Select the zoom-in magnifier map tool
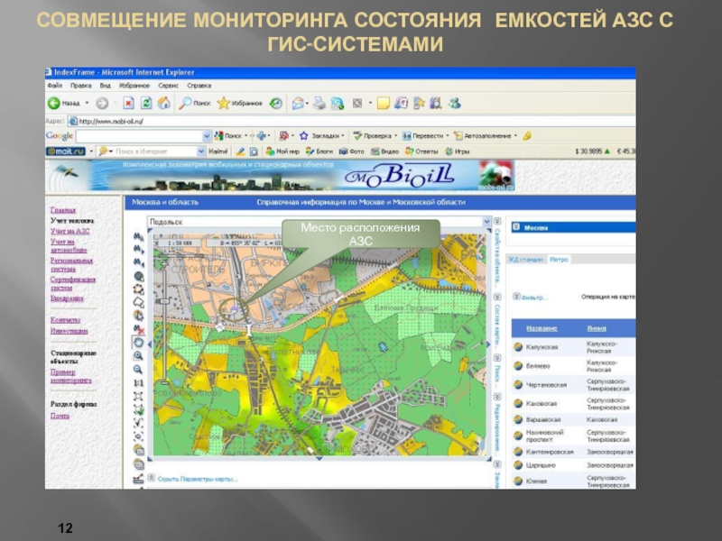Screen dimensions: 722x541 (139, 355)
